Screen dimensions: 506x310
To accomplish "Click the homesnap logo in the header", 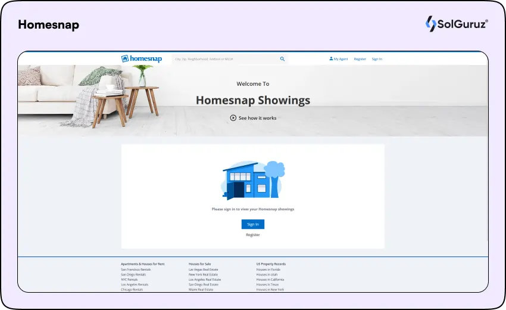I will point(142,59).
